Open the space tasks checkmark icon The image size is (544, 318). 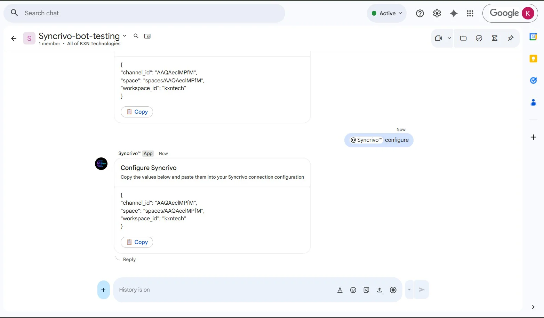click(x=479, y=38)
